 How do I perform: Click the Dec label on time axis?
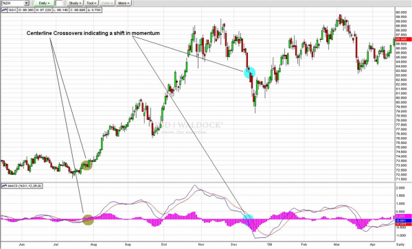(x=234, y=244)
